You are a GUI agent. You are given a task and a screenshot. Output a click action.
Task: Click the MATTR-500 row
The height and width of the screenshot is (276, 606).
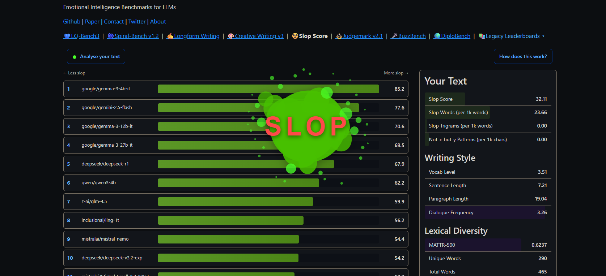pos(488,245)
